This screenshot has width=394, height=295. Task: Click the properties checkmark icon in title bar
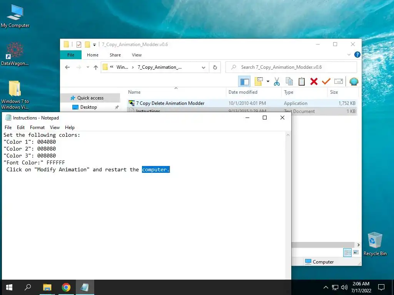click(79, 45)
